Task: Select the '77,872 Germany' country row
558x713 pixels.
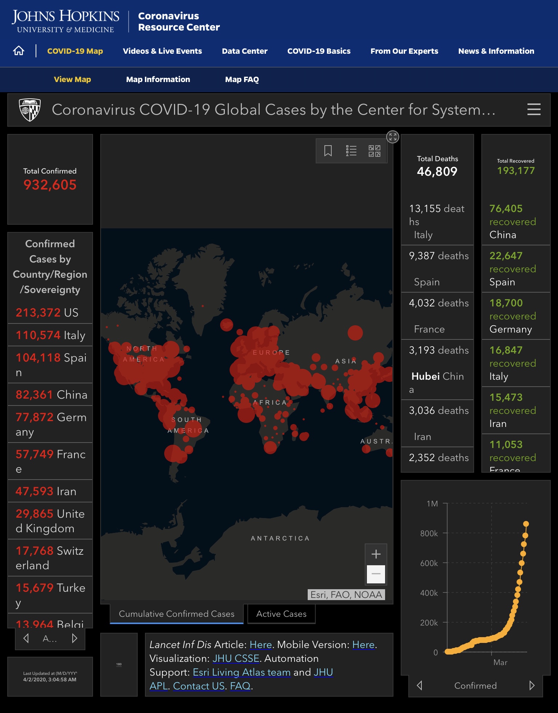Action: pos(50,424)
